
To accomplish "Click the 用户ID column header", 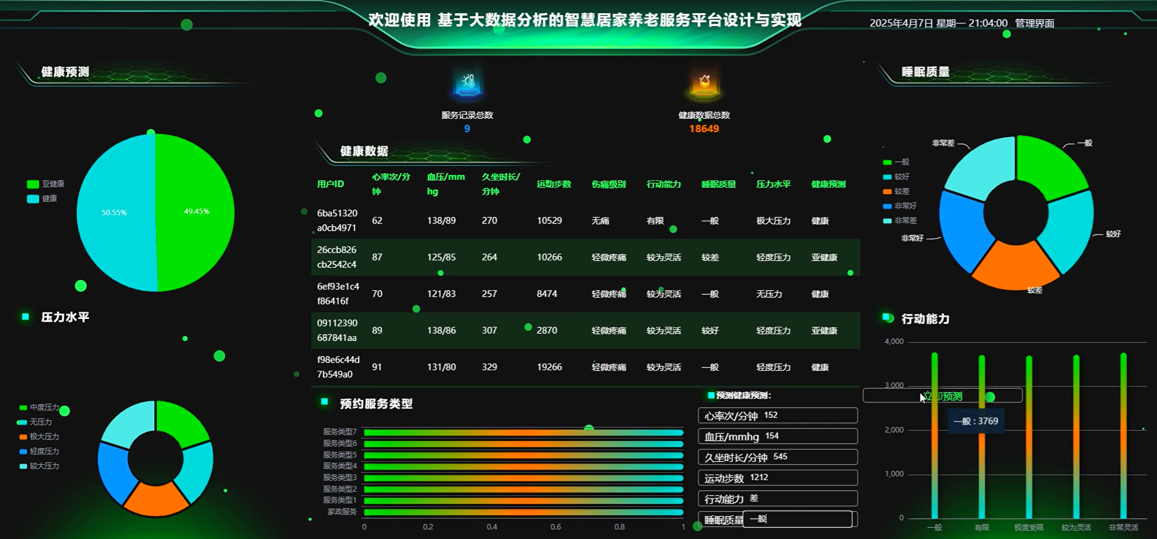I will tap(330, 184).
